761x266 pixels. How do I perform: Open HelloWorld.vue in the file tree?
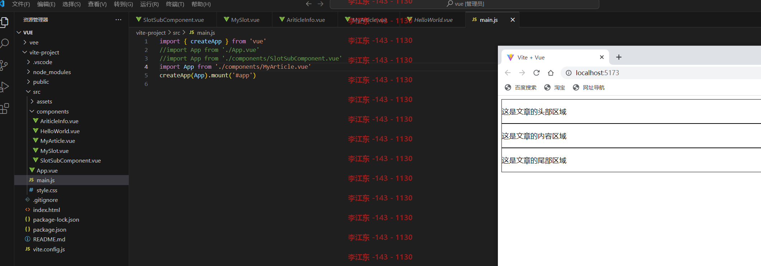(71, 131)
